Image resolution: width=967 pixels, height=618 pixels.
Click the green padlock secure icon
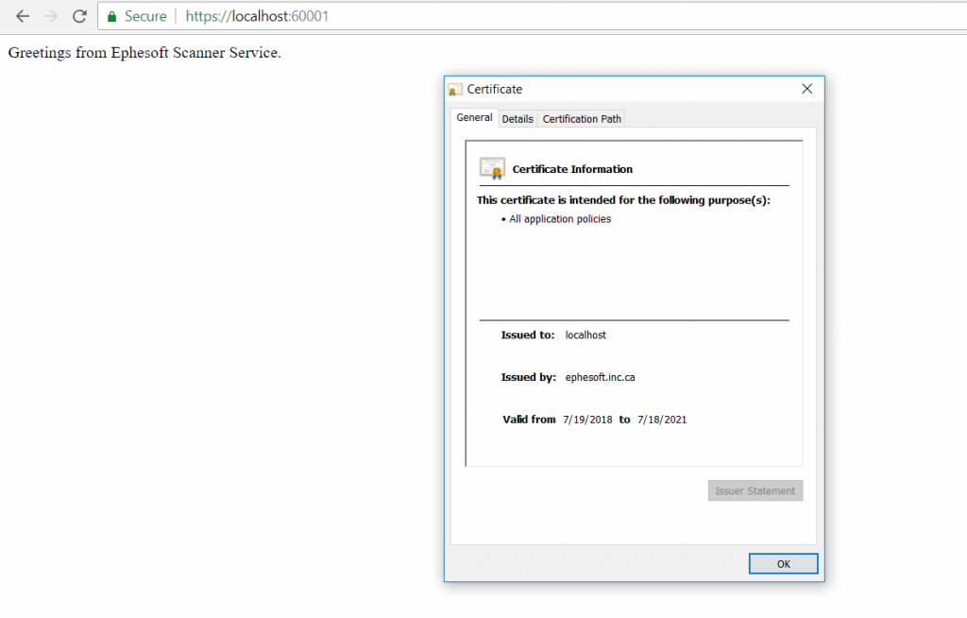[111, 17]
